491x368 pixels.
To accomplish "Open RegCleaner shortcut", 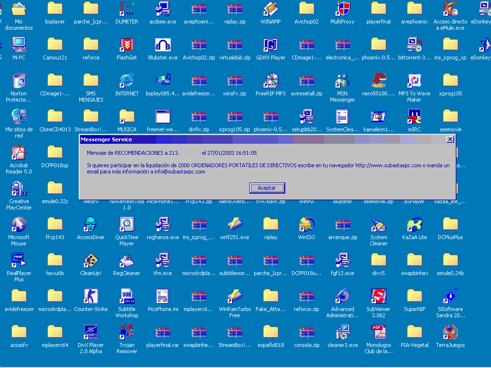I will [127, 261].
